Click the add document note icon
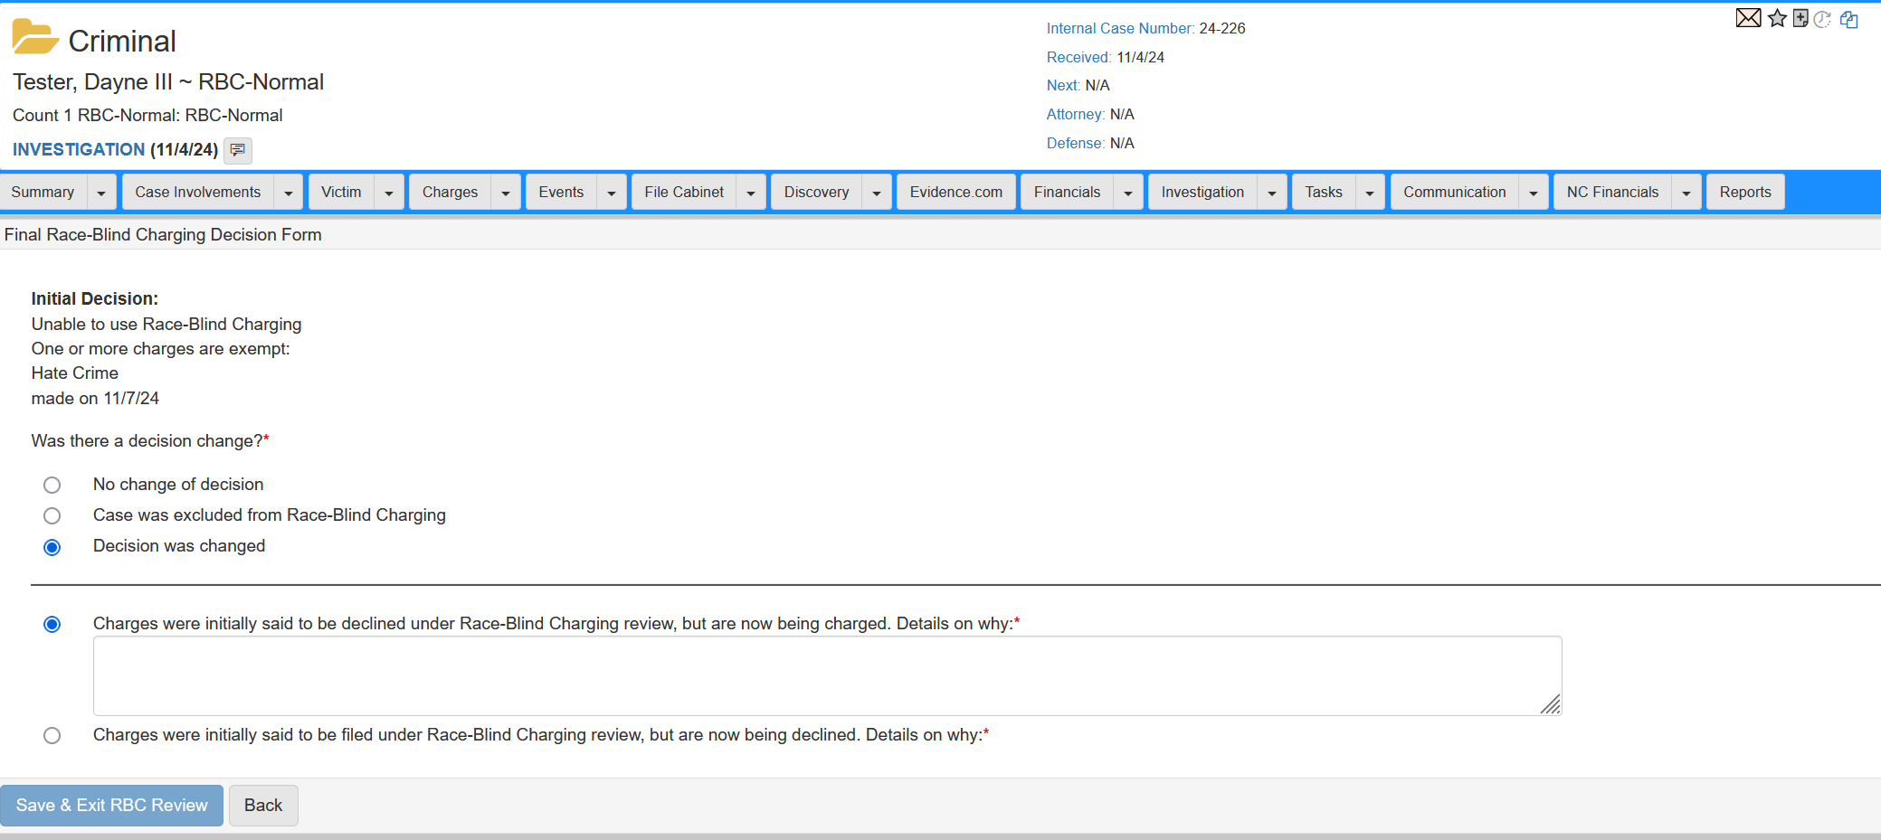This screenshot has width=1881, height=840. coord(1800,18)
